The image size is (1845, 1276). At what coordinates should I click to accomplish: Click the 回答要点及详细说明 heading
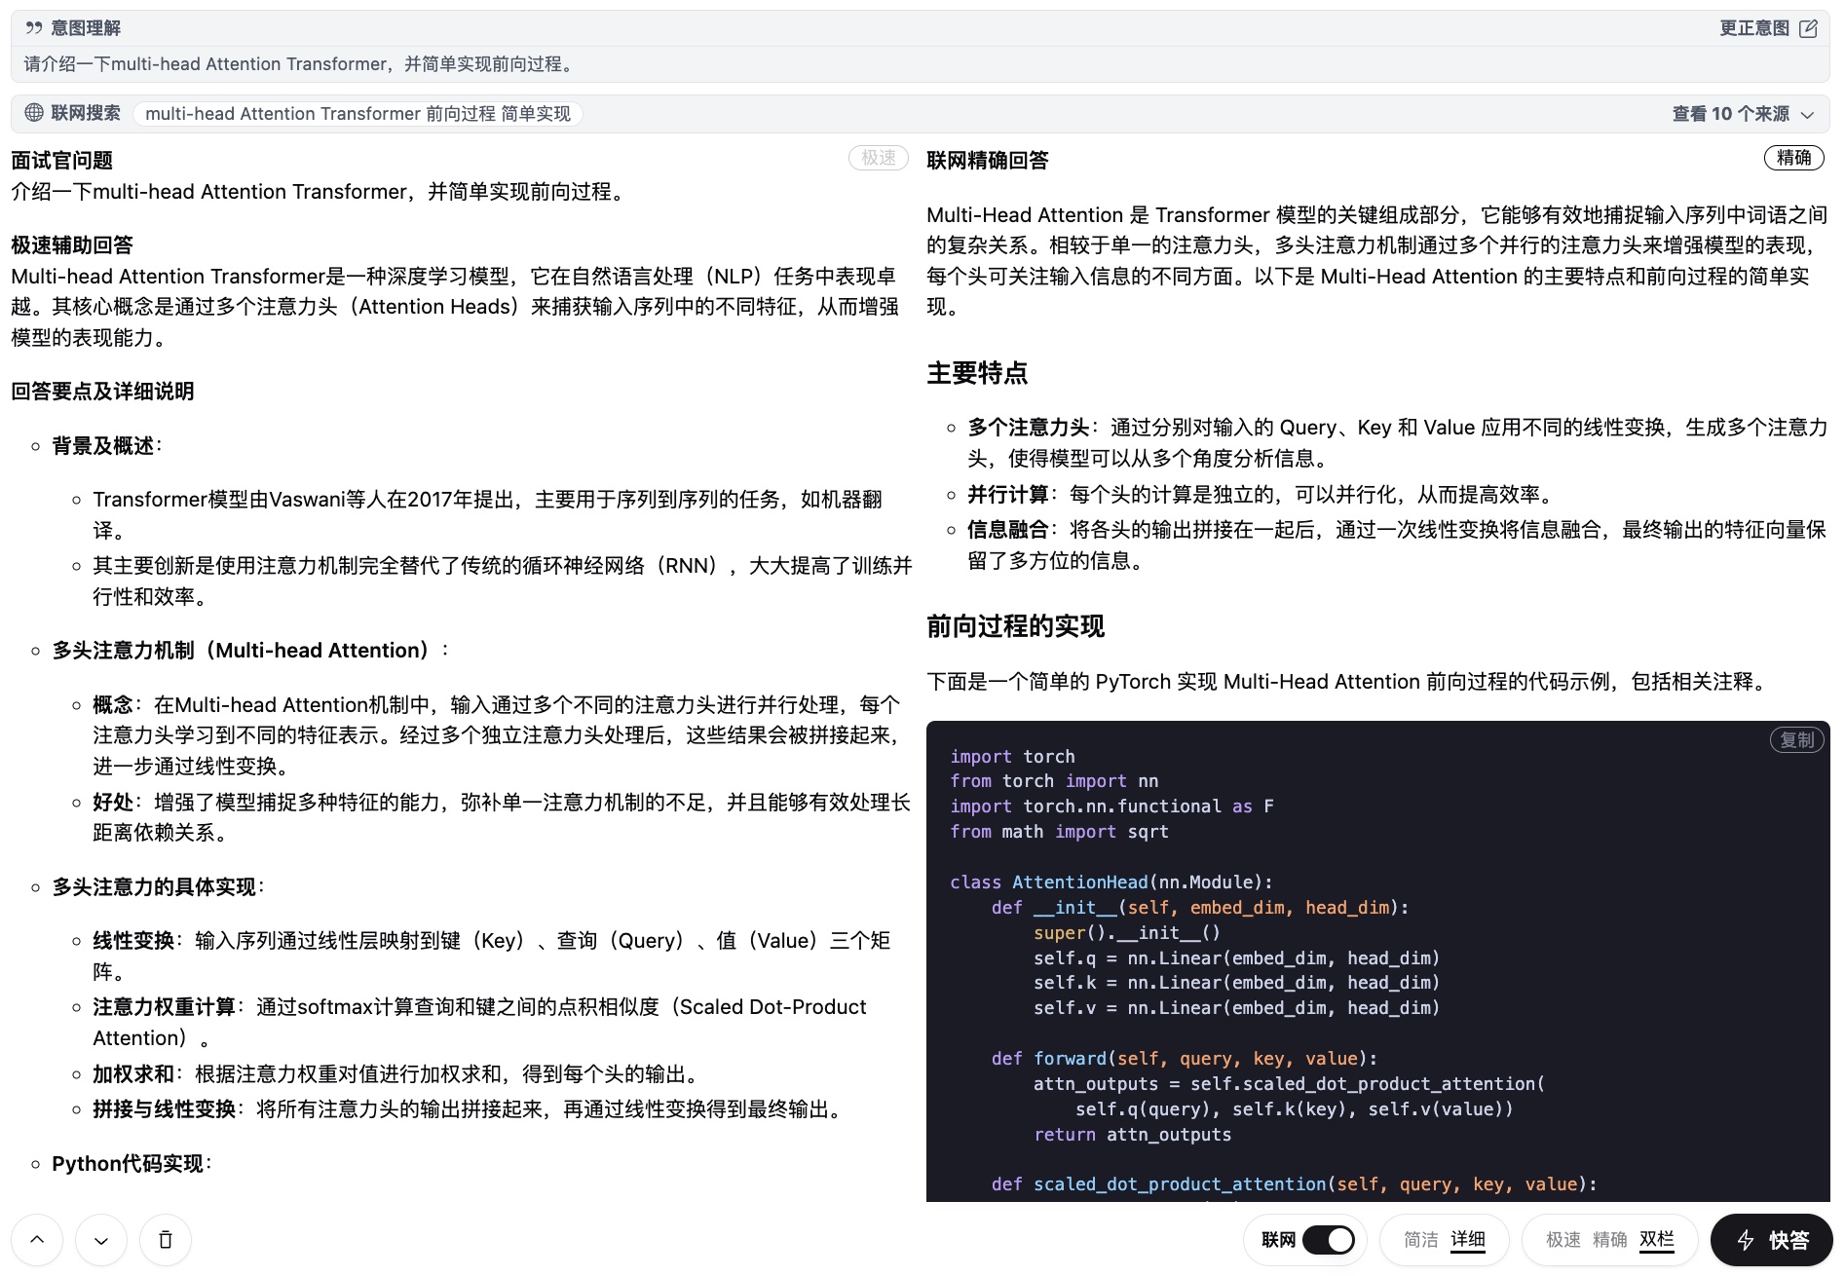pyautogui.click(x=102, y=391)
